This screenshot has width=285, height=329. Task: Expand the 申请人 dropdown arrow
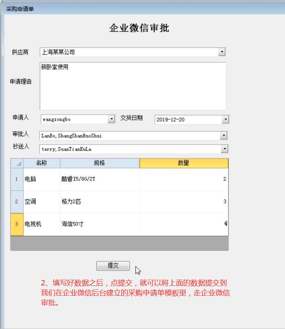tap(111, 119)
